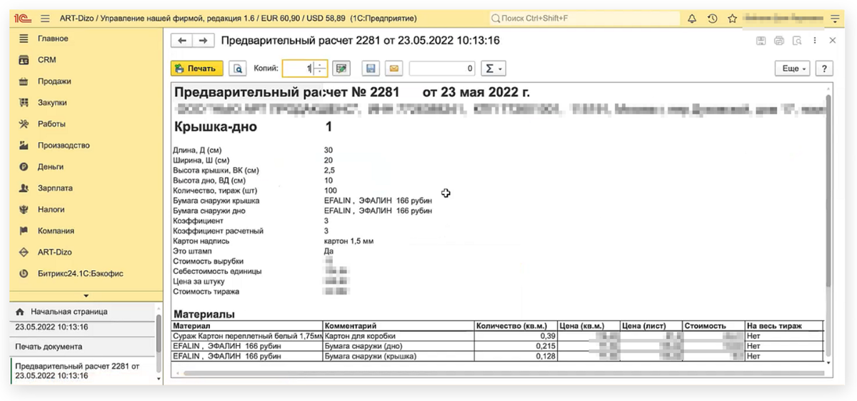This screenshot has width=857, height=401.
Task: Click the save to disk icon
Action: (370, 68)
